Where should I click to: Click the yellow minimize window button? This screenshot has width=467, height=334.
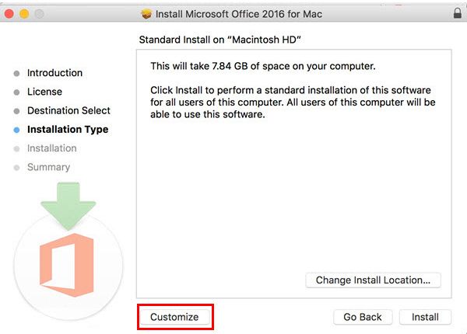pyautogui.click(x=24, y=14)
